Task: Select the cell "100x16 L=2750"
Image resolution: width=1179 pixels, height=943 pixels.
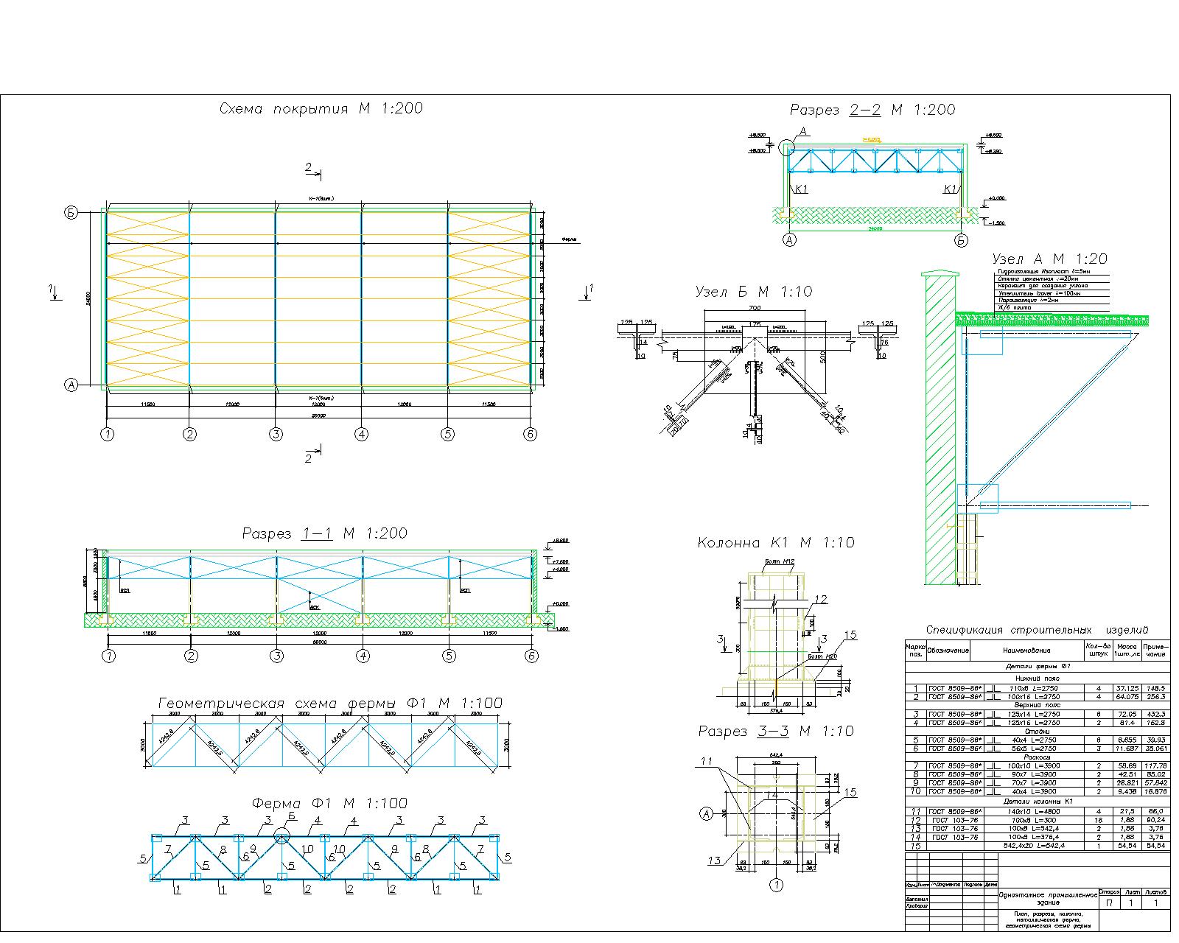Action: (x=1034, y=696)
